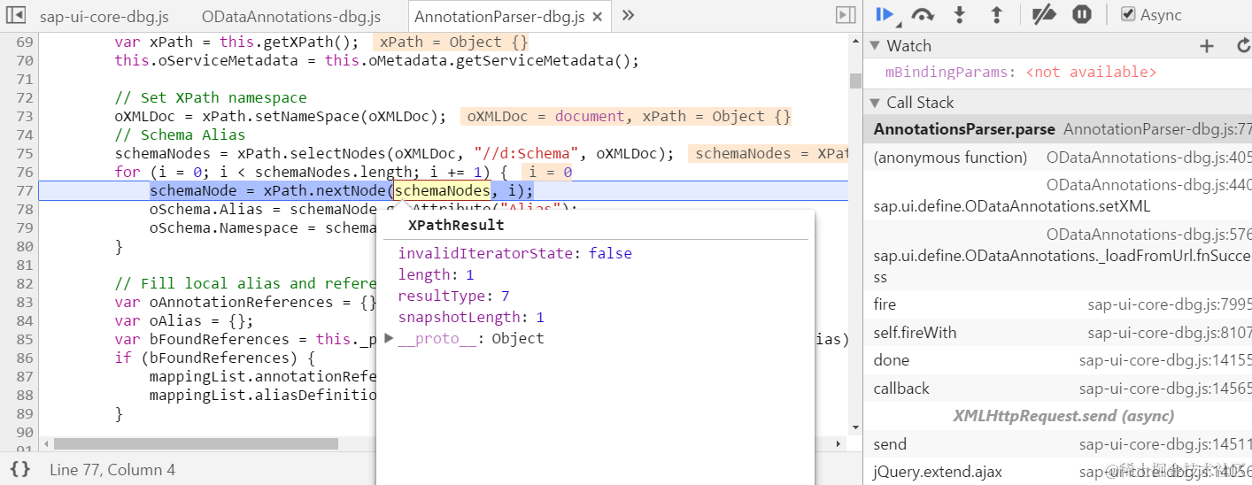Screen dimensions: 1252x485
Task: Select mBindingParams watch entry
Action: point(1021,73)
